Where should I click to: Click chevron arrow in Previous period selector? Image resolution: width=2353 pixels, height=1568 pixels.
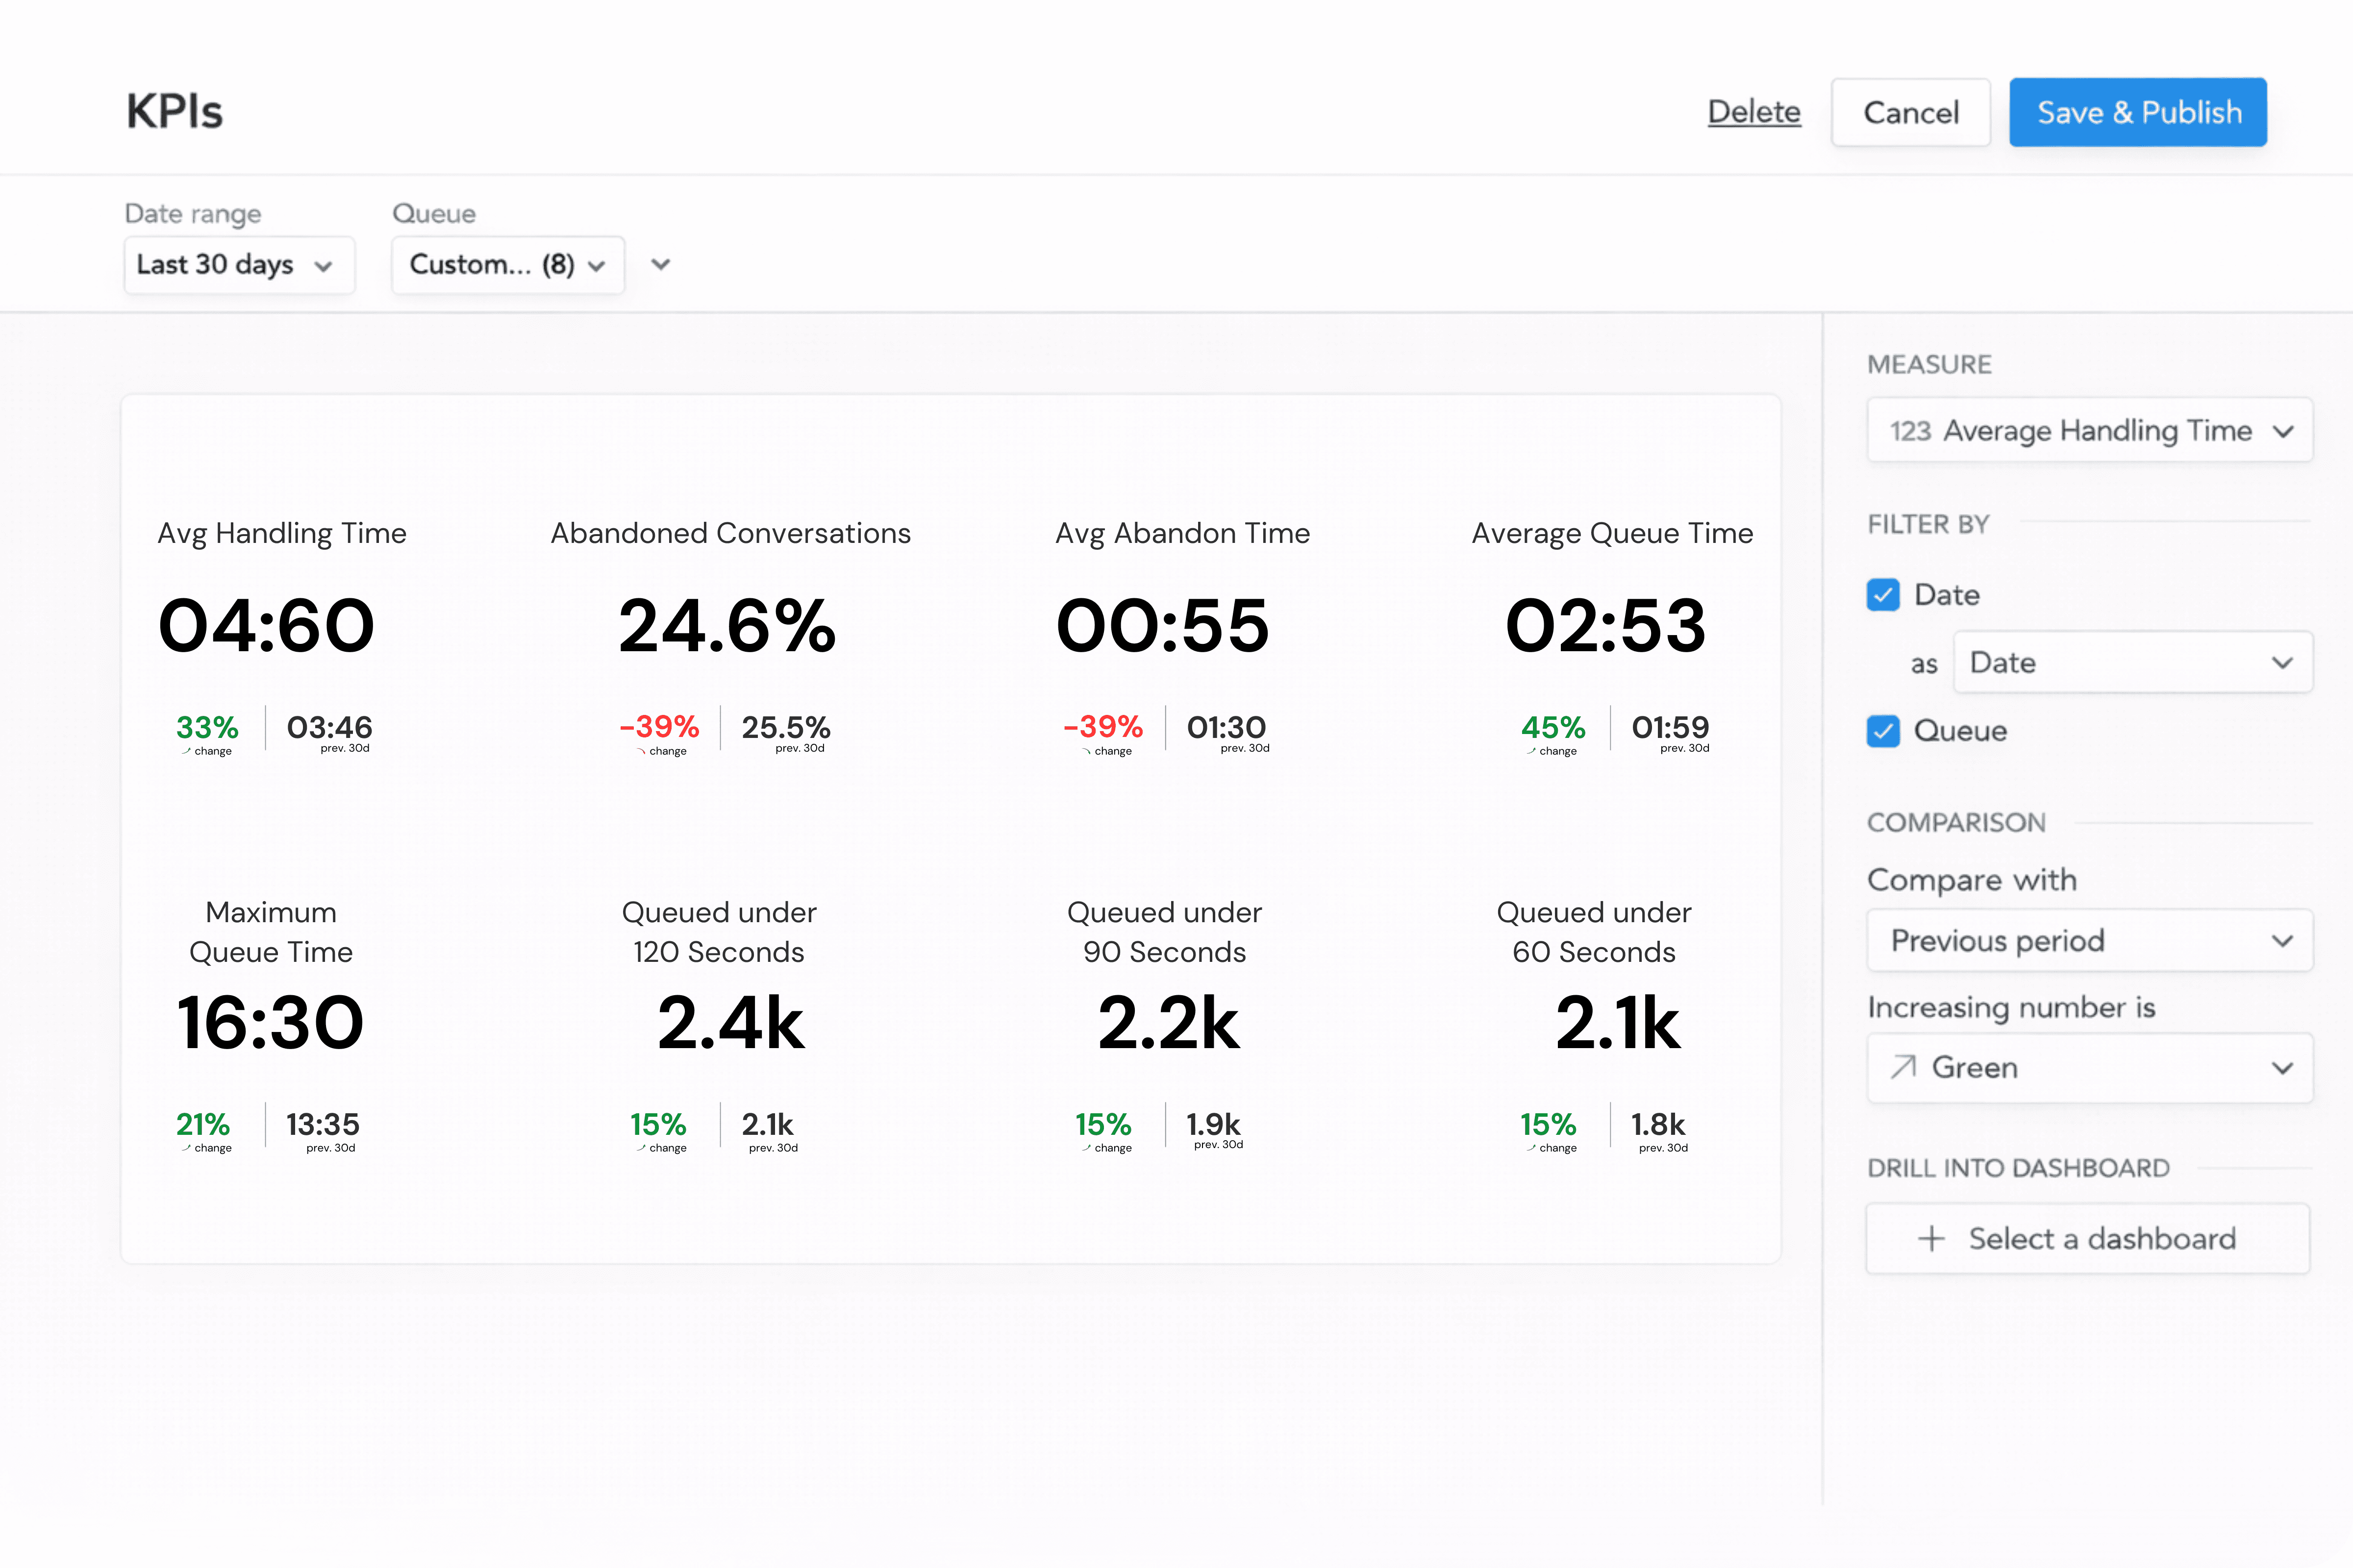pos(2281,941)
